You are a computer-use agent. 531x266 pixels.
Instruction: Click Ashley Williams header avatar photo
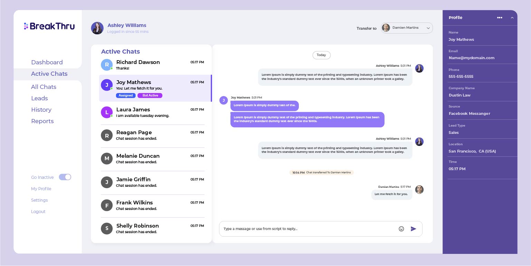[x=97, y=28]
